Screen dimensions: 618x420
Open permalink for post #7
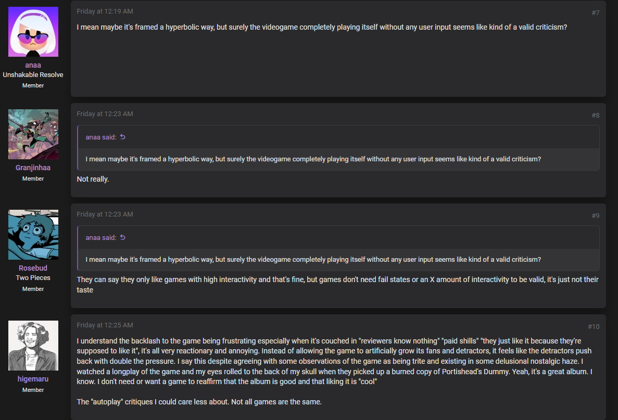point(596,12)
